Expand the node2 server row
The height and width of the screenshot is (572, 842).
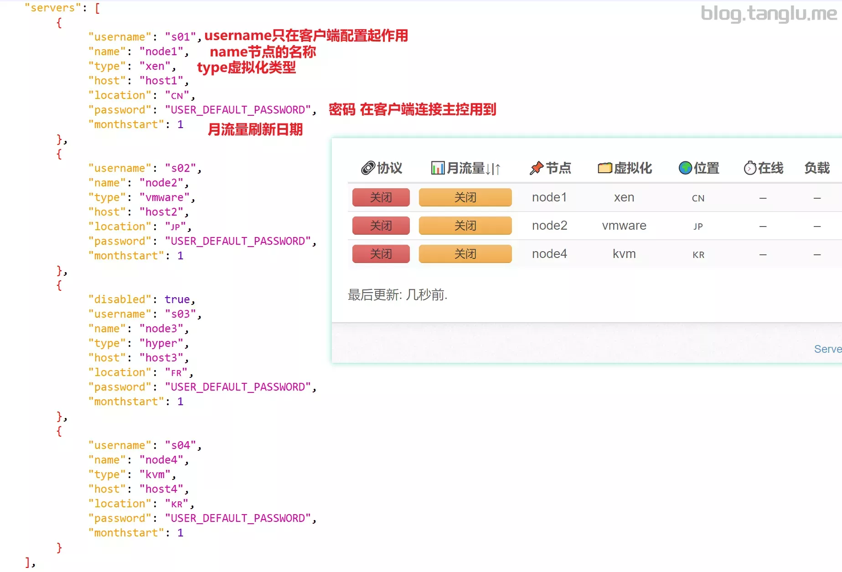[x=549, y=226]
